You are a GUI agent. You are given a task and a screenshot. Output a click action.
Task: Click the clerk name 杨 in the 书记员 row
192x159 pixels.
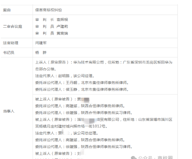tap(41, 53)
